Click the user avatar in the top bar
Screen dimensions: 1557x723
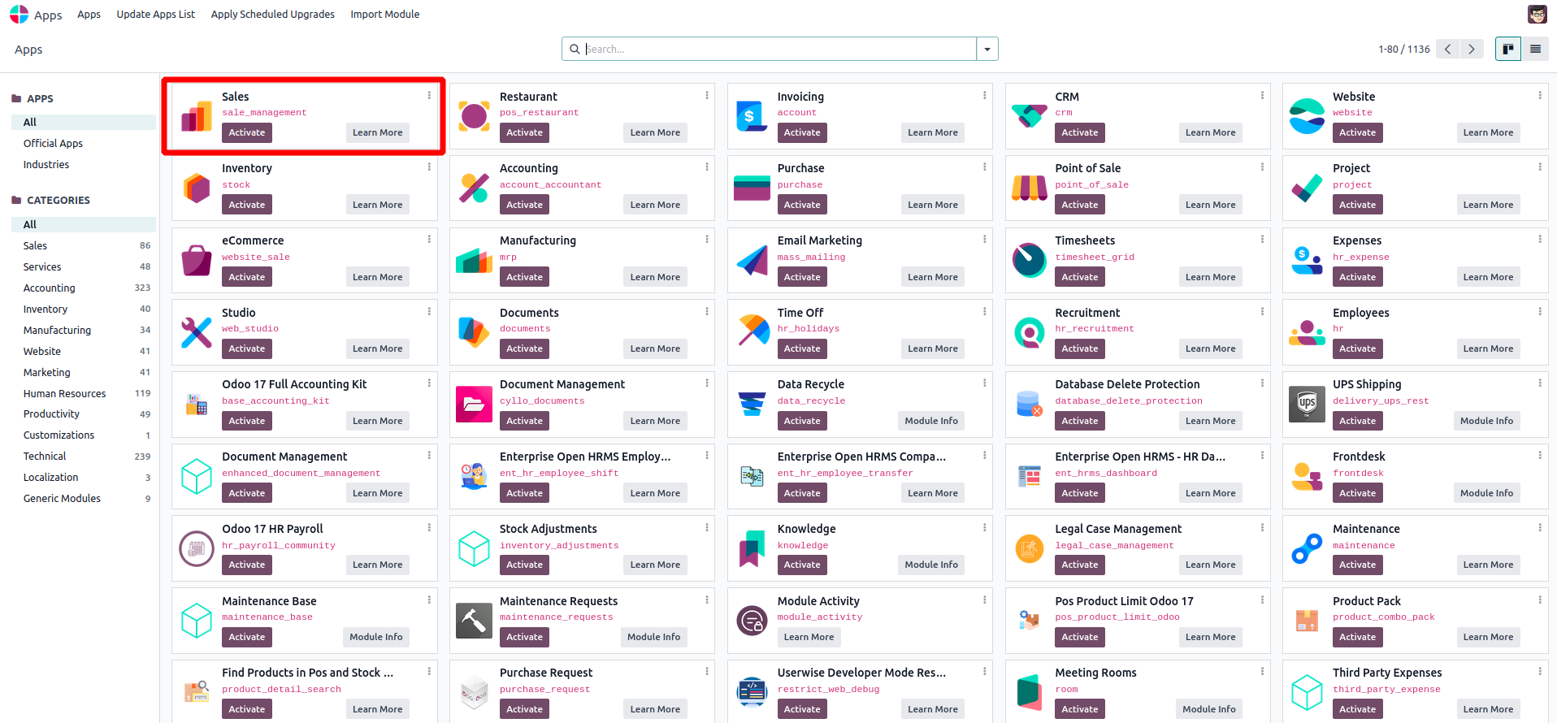pos(1537,15)
